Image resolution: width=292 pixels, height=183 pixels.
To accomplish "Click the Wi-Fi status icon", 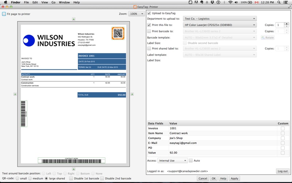I will [x=230, y=2].
